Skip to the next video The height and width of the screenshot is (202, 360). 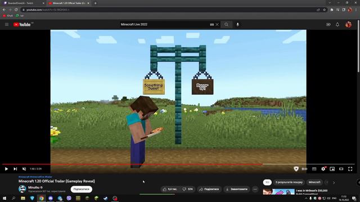coord(15,169)
